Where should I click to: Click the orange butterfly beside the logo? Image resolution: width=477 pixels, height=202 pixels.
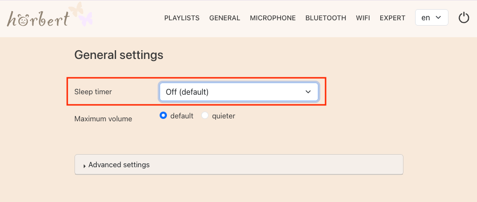click(x=76, y=9)
